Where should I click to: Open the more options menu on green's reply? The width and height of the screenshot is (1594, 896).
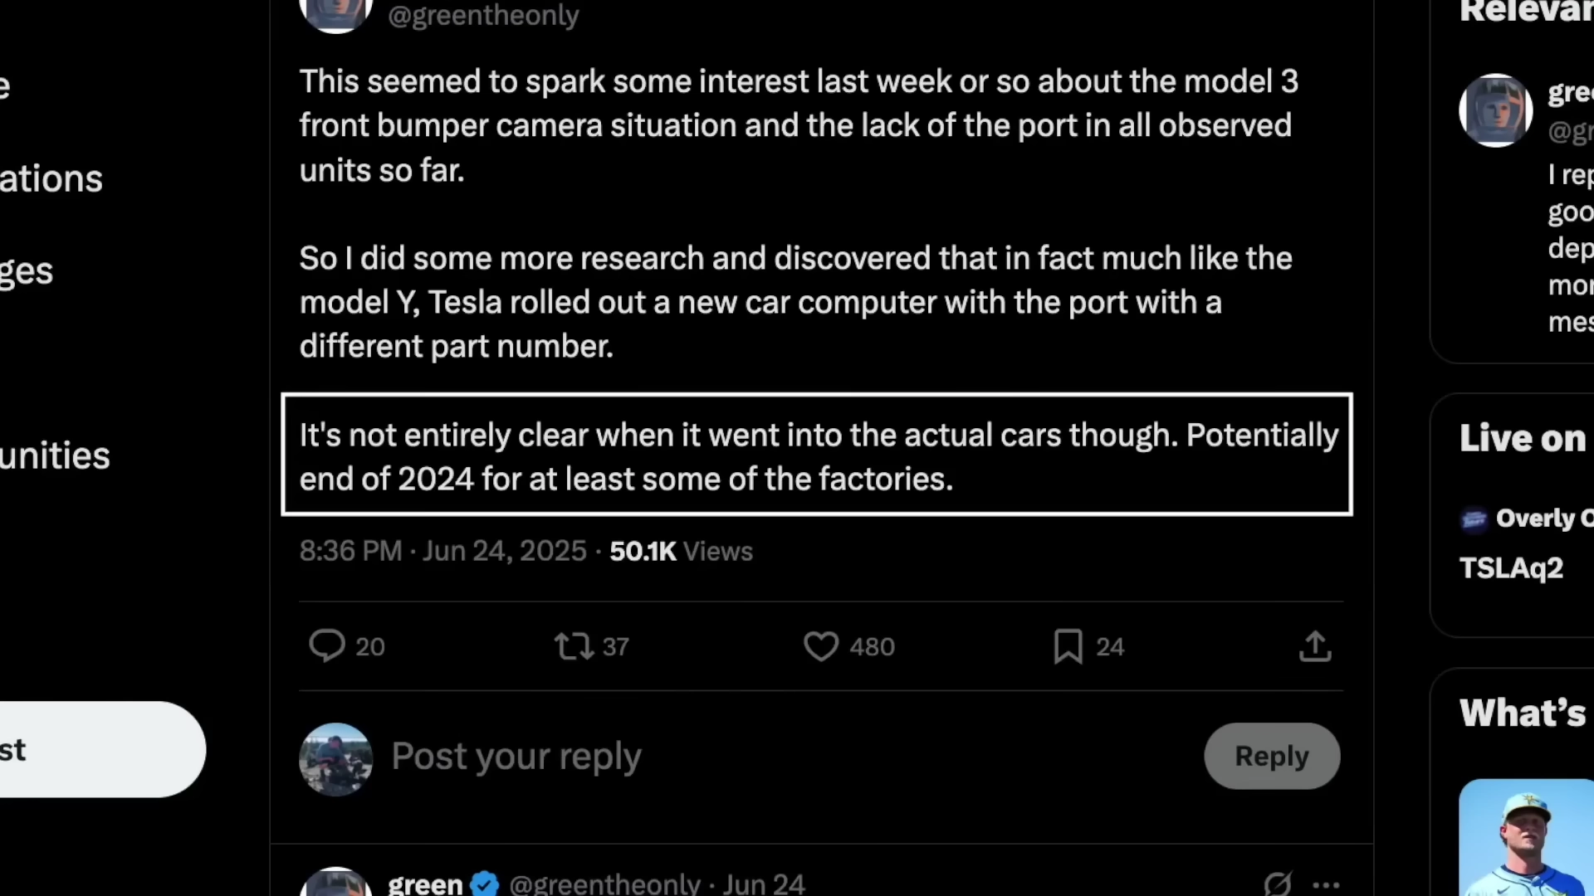click(1326, 884)
